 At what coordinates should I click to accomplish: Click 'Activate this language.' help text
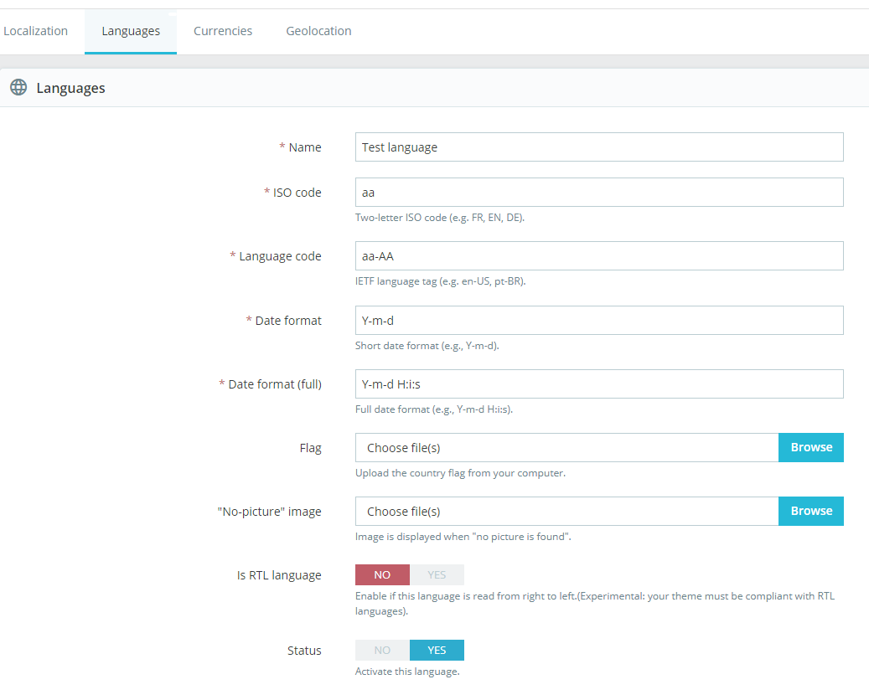tap(407, 672)
